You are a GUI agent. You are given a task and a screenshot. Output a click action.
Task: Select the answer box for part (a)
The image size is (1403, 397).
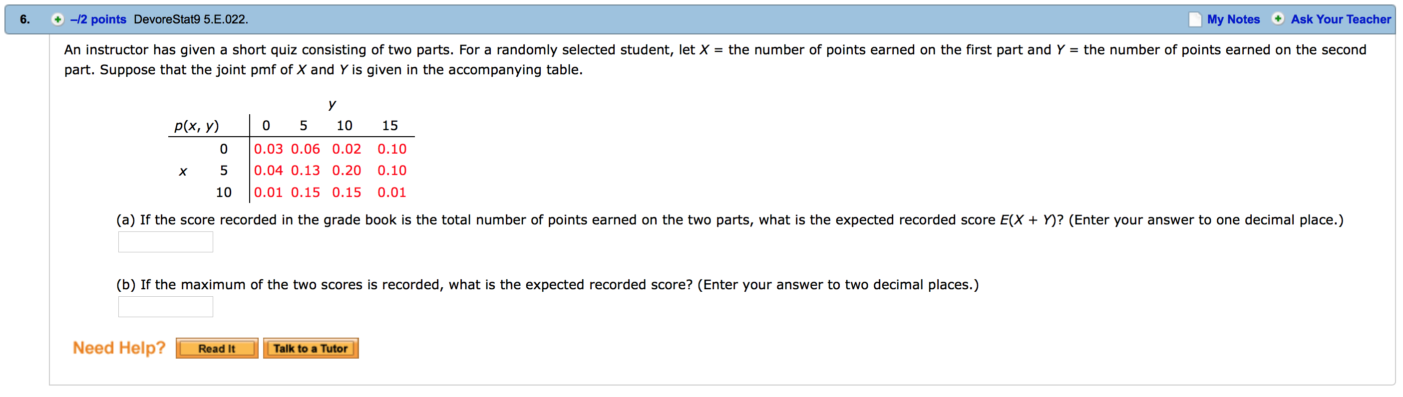(x=165, y=241)
